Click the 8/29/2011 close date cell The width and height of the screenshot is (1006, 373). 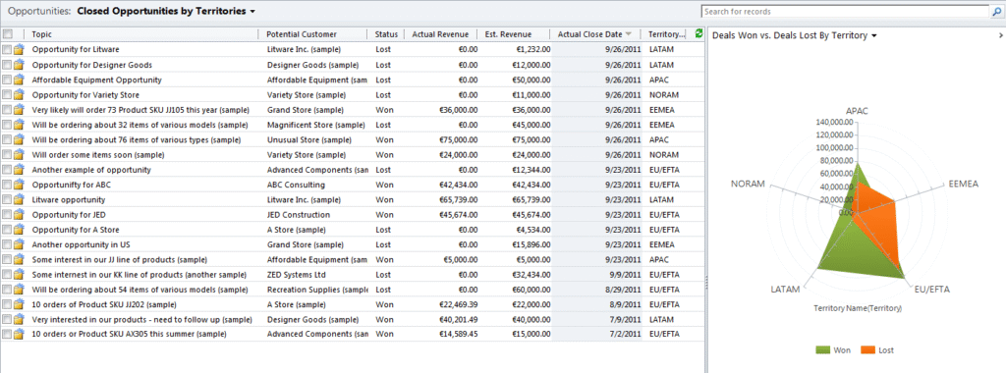tap(623, 290)
